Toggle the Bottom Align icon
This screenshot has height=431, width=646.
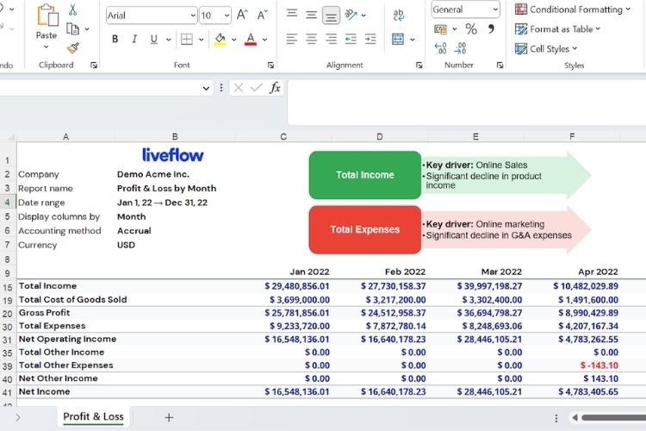pos(331,16)
